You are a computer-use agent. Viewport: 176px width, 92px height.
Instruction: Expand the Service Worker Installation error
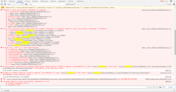(3, 67)
